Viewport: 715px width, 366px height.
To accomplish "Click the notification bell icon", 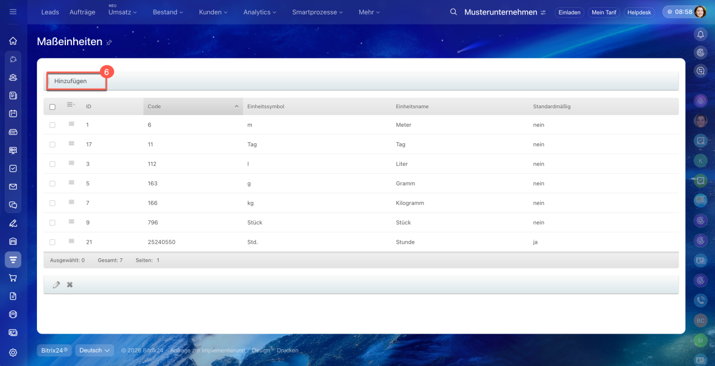I will pos(700,35).
